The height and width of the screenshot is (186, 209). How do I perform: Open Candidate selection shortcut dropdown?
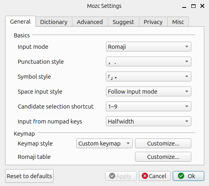tap(148, 107)
